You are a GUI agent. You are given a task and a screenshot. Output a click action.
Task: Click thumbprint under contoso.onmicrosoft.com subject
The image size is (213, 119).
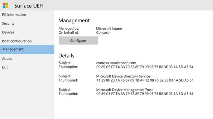[145, 67]
